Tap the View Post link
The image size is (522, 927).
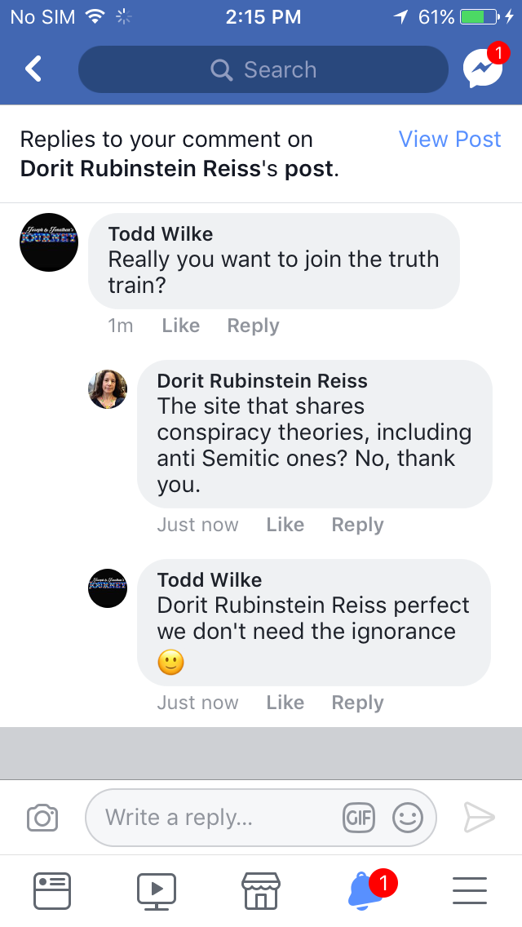click(x=449, y=140)
